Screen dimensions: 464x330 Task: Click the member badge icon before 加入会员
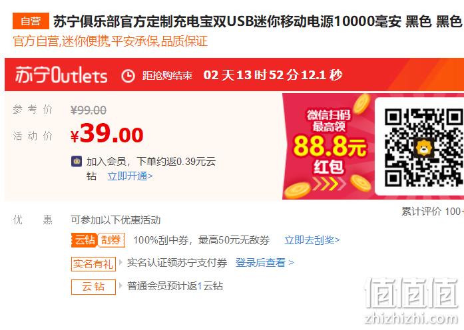[x=77, y=162]
